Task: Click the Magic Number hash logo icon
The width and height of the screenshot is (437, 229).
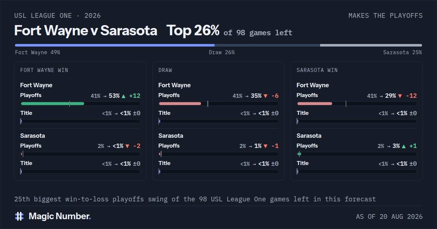Action: coord(19,216)
